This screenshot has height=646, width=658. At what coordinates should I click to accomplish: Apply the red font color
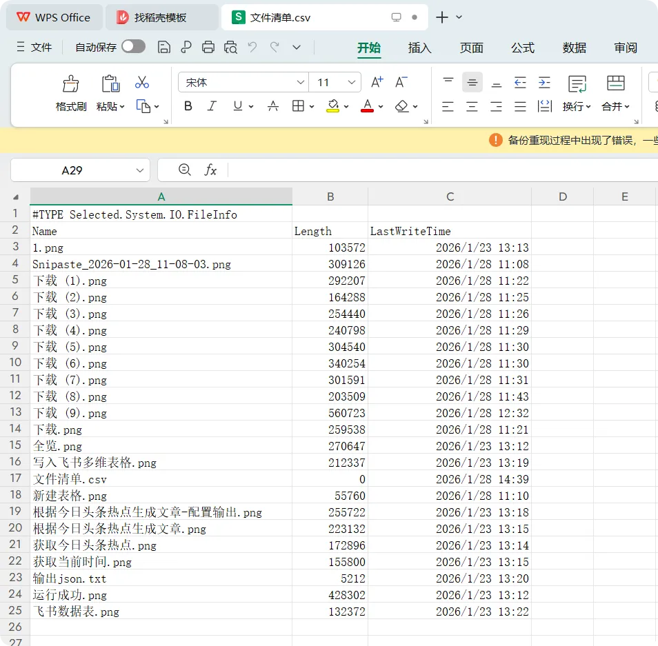click(x=367, y=106)
